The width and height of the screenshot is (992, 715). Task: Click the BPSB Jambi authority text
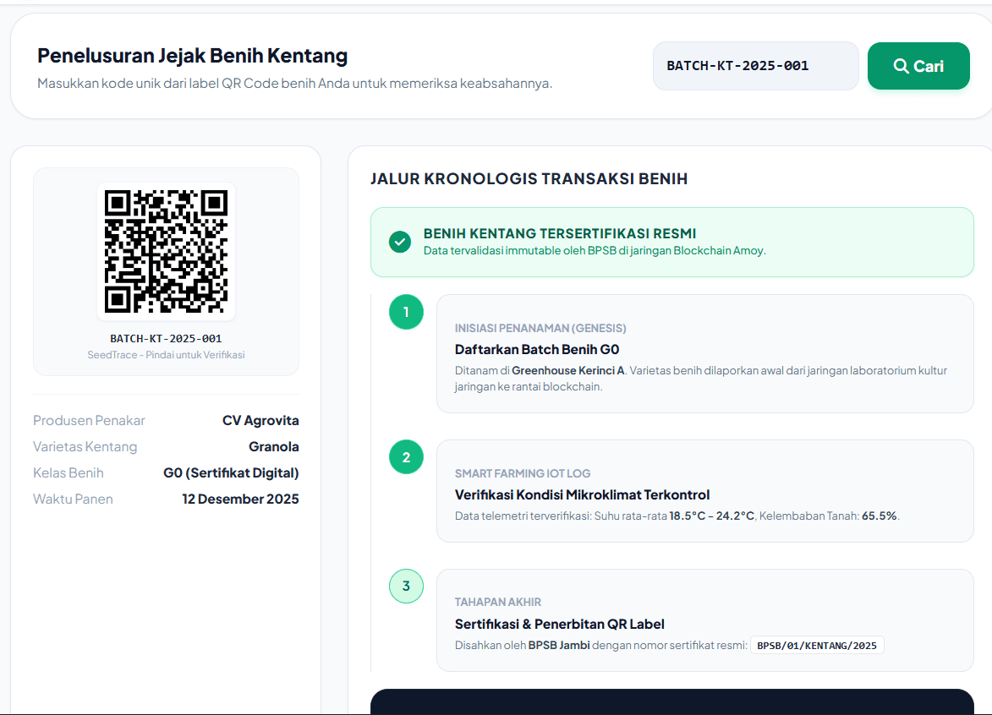coord(559,646)
